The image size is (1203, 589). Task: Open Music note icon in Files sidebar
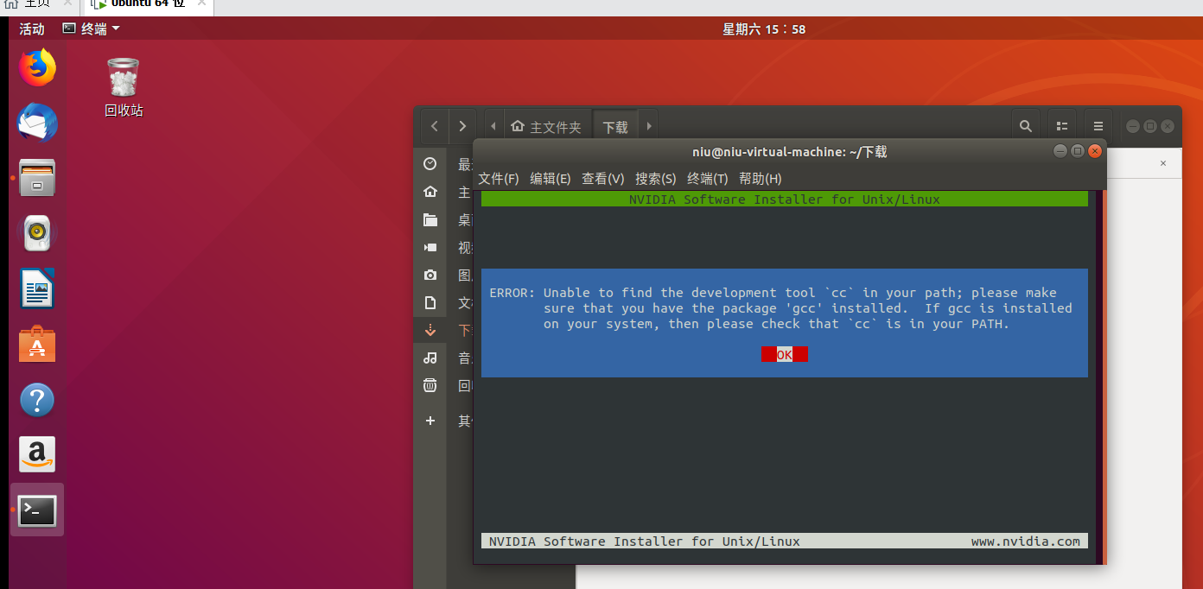(430, 358)
